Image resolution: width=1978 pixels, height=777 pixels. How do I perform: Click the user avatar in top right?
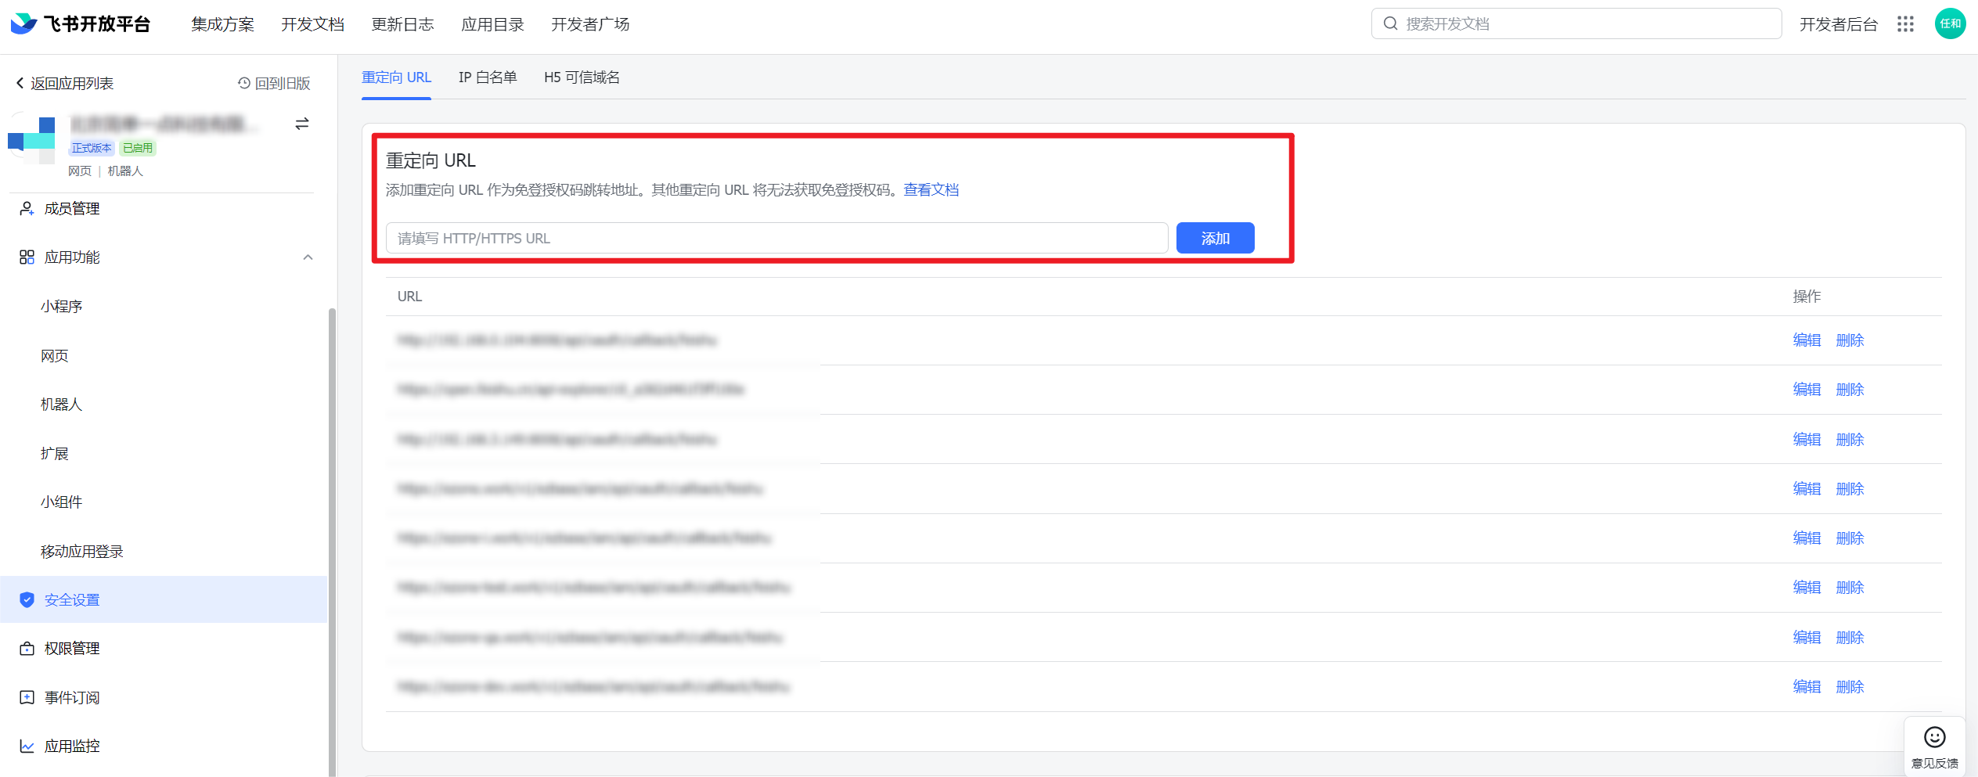tap(1949, 24)
